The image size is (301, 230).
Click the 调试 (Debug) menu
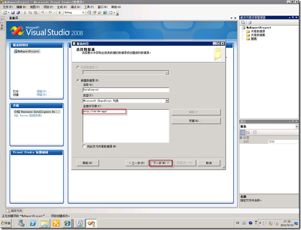(75, 7)
